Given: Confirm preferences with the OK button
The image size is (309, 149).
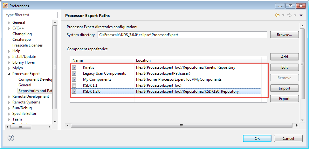Looking at the screenshot, I should click(257, 139).
